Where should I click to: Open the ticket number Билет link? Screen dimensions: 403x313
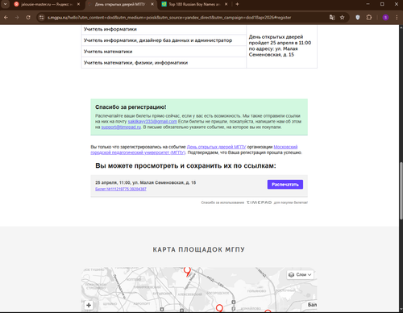(121, 189)
